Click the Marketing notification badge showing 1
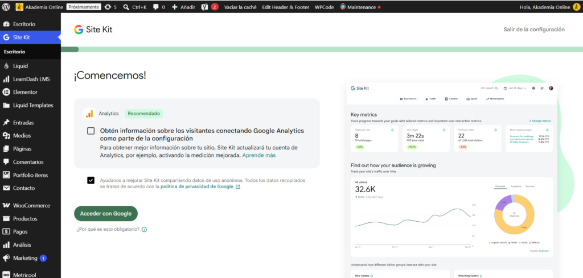Image resolution: width=583 pixels, height=278 pixels. [43, 258]
